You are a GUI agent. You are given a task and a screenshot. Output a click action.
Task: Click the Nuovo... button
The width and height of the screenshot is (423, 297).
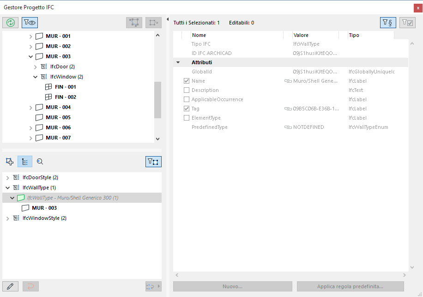click(233, 286)
